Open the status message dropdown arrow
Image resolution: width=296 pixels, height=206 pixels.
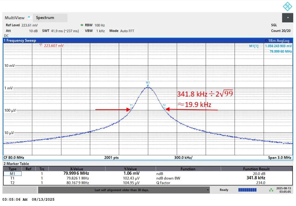[208, 190]
